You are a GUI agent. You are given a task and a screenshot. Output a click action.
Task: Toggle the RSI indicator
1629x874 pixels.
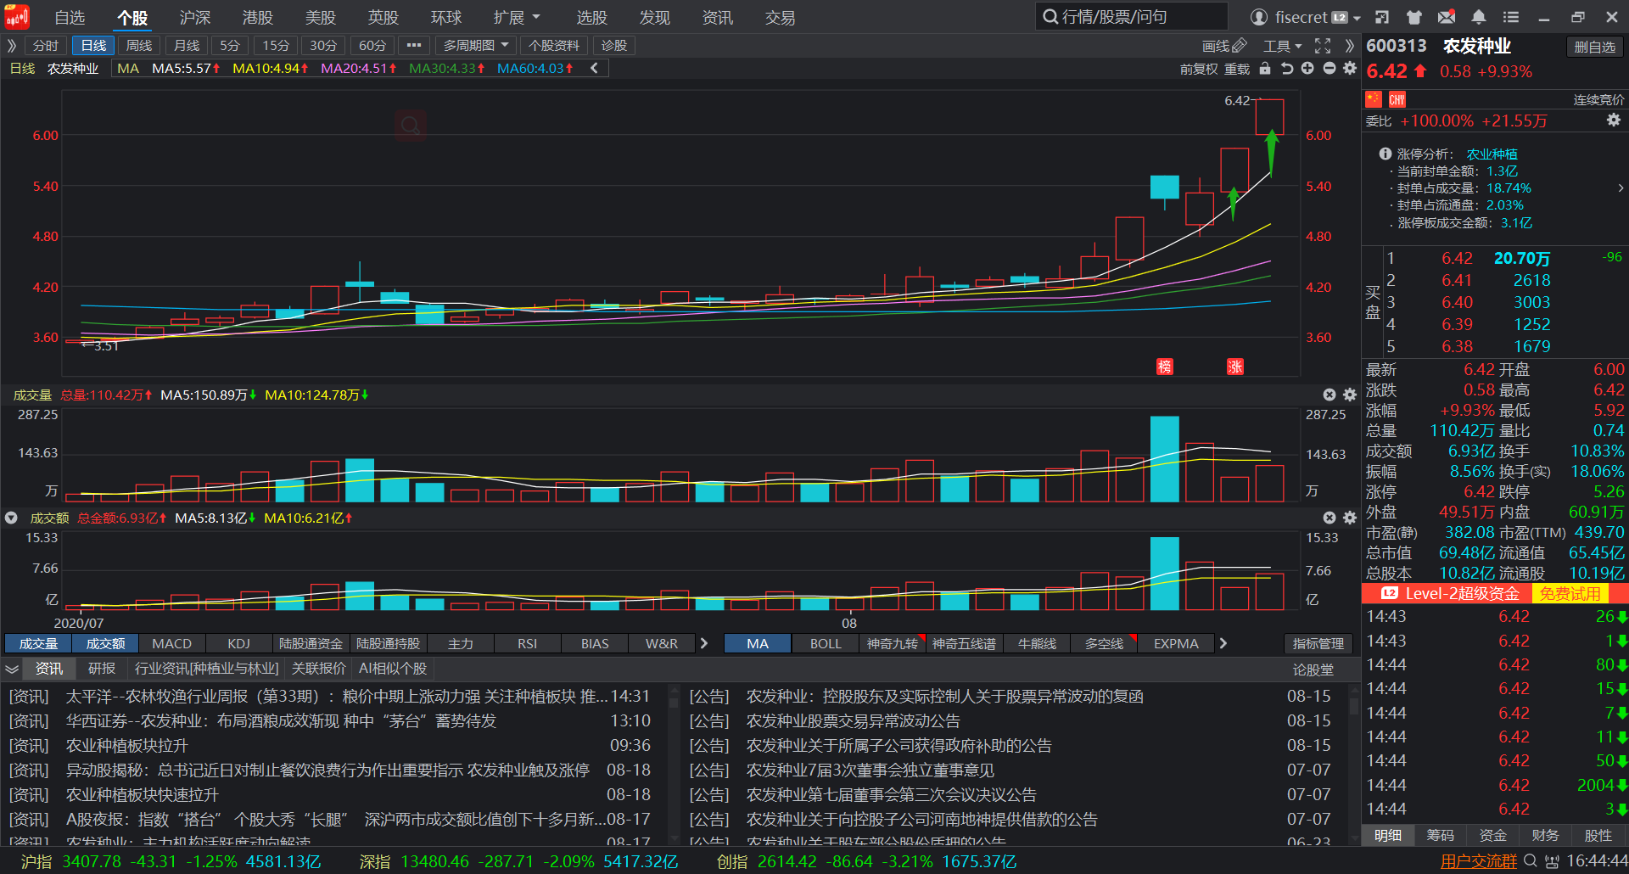[x=528, y=644]
